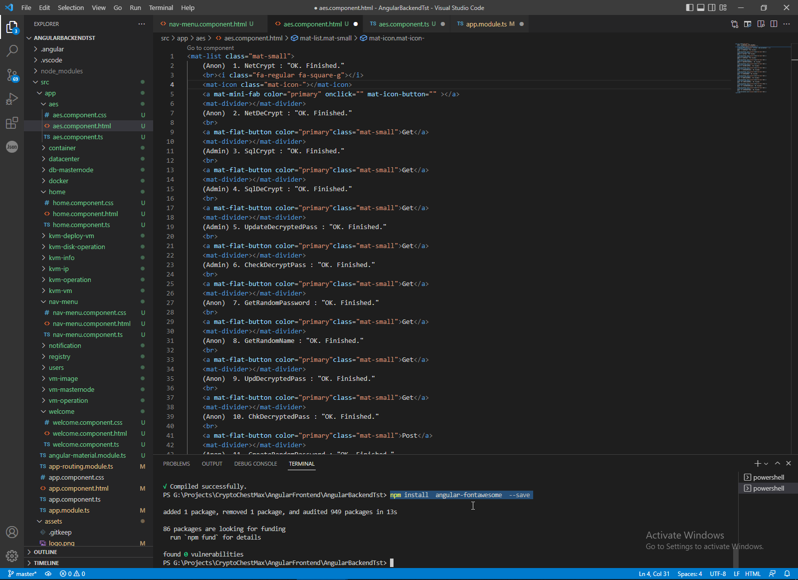Collapse the nav-menu folder

(89, 301)
